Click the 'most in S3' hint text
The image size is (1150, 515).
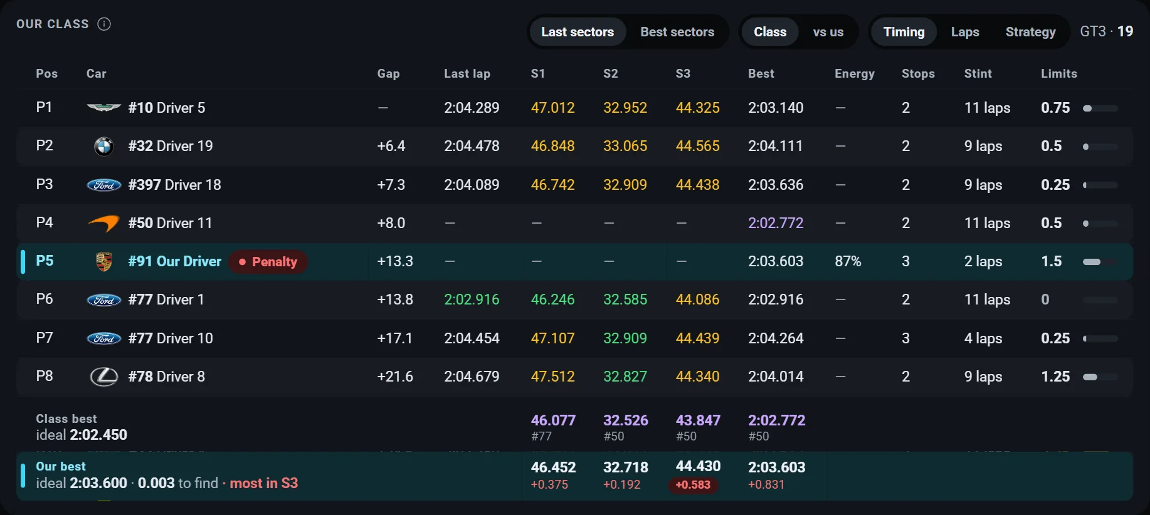click(264, 483)
